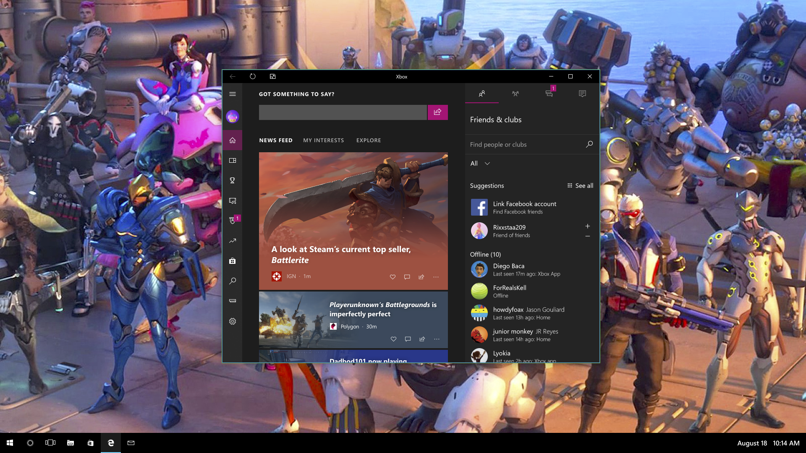Click the Offline (10) header
Image resolution: width=806 pixels, height=453 pixels.
[485, 255]
